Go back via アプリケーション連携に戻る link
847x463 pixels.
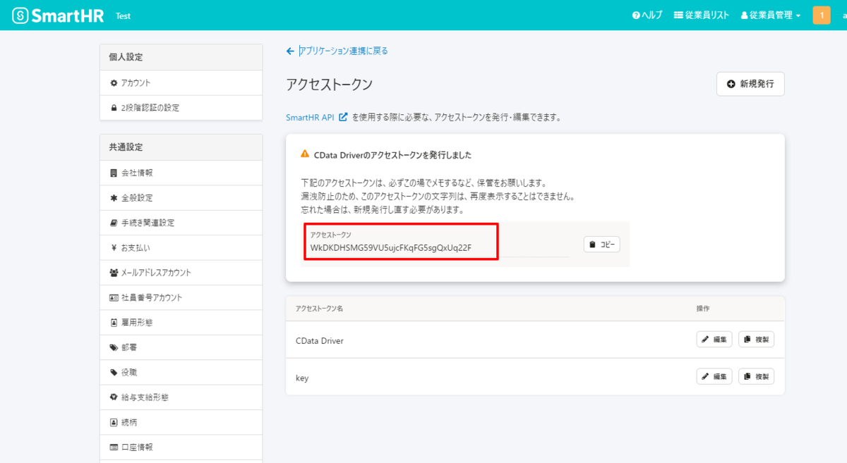point(344,51)
